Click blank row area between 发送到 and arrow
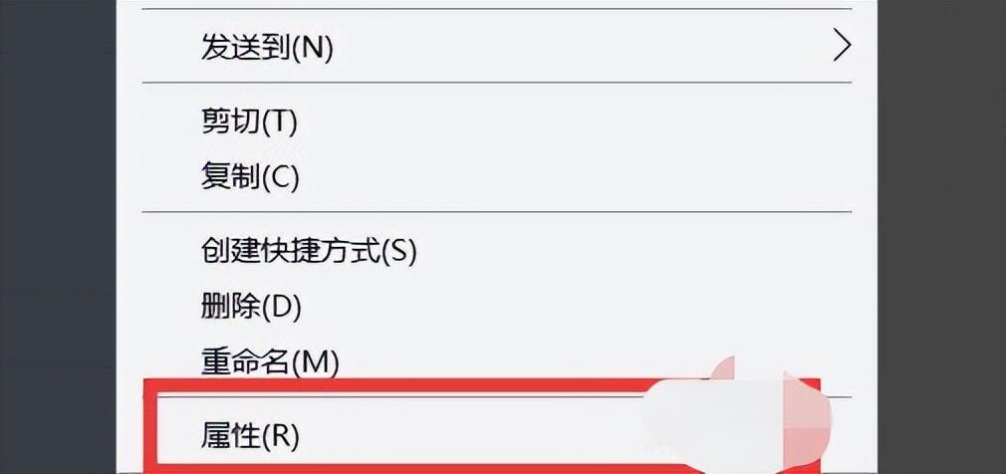 pos(578,47)
